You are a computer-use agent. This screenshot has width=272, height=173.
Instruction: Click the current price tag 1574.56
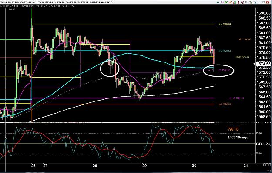click(x=264, y=64)
